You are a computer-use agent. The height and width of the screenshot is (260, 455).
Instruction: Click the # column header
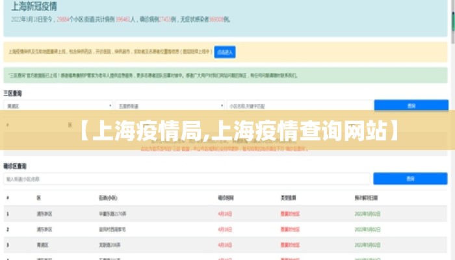pyautogui.click(x=8, y=197)
